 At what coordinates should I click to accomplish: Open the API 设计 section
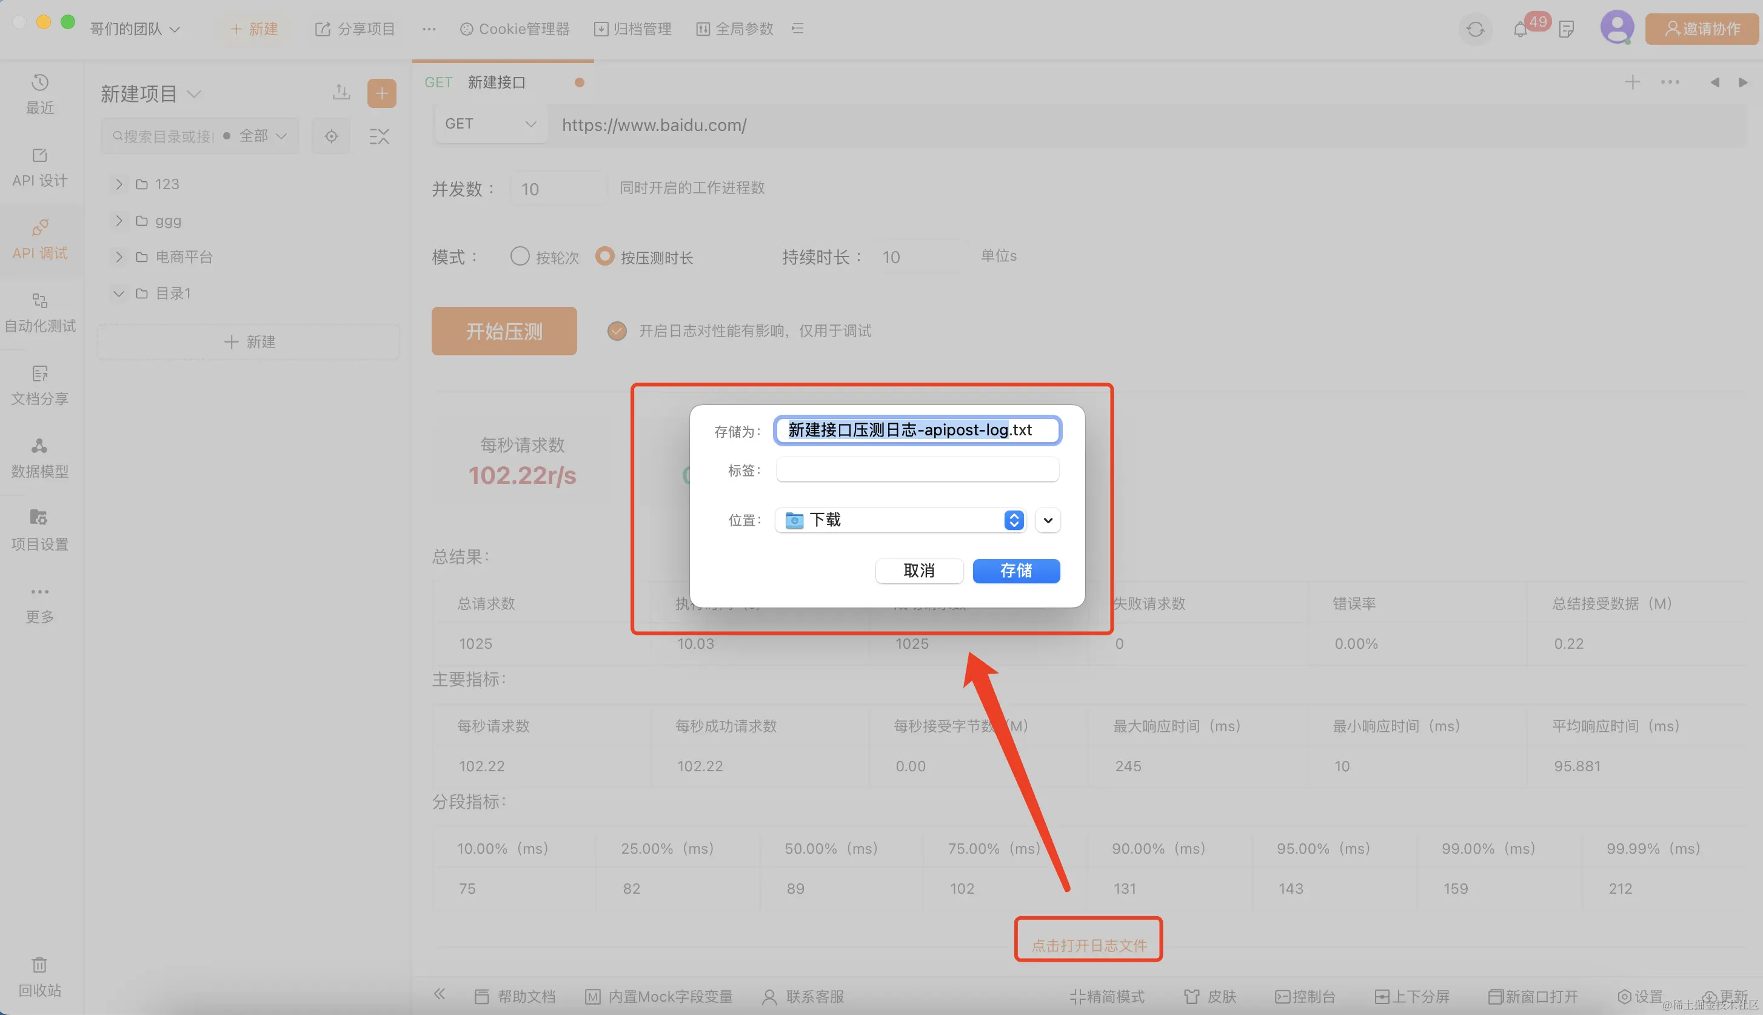pyautogui.click(x=40, y=167)
